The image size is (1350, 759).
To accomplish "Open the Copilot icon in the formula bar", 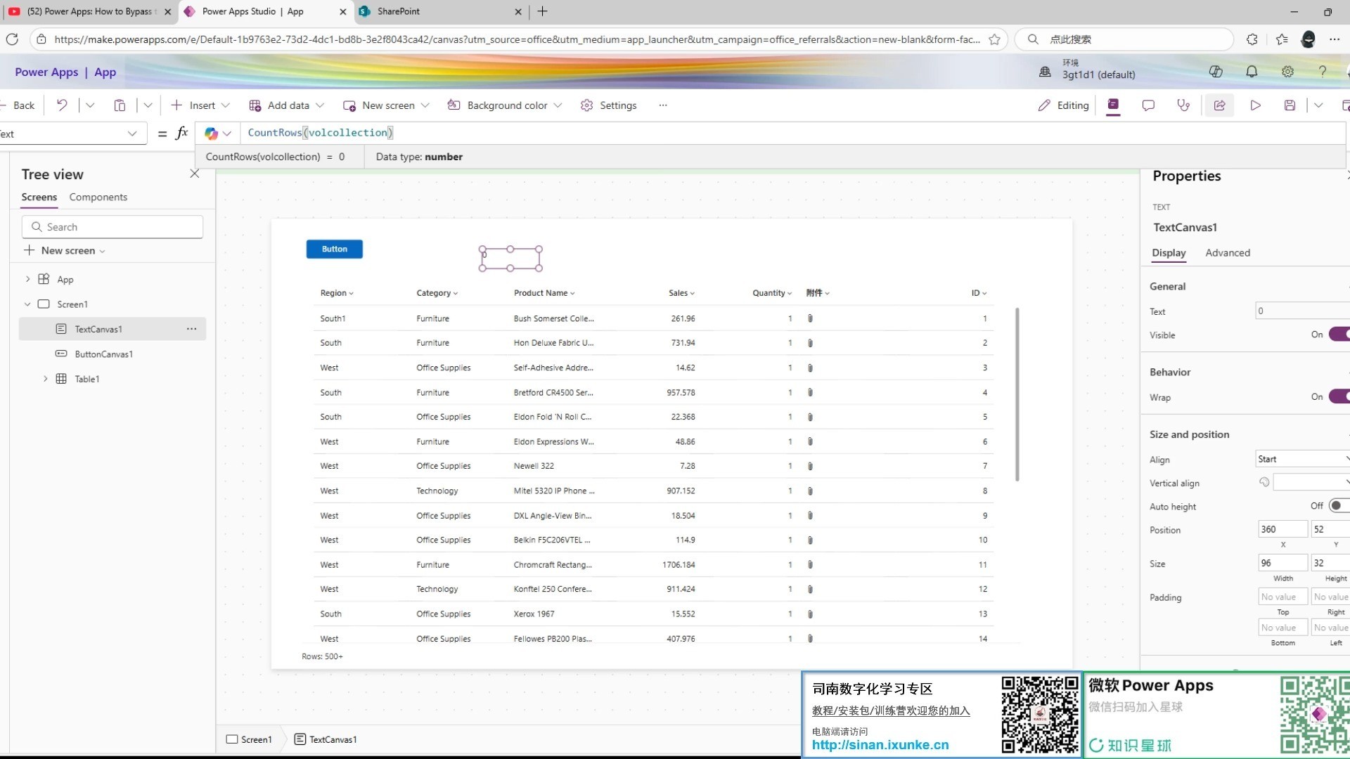I will tap(212, 133).
